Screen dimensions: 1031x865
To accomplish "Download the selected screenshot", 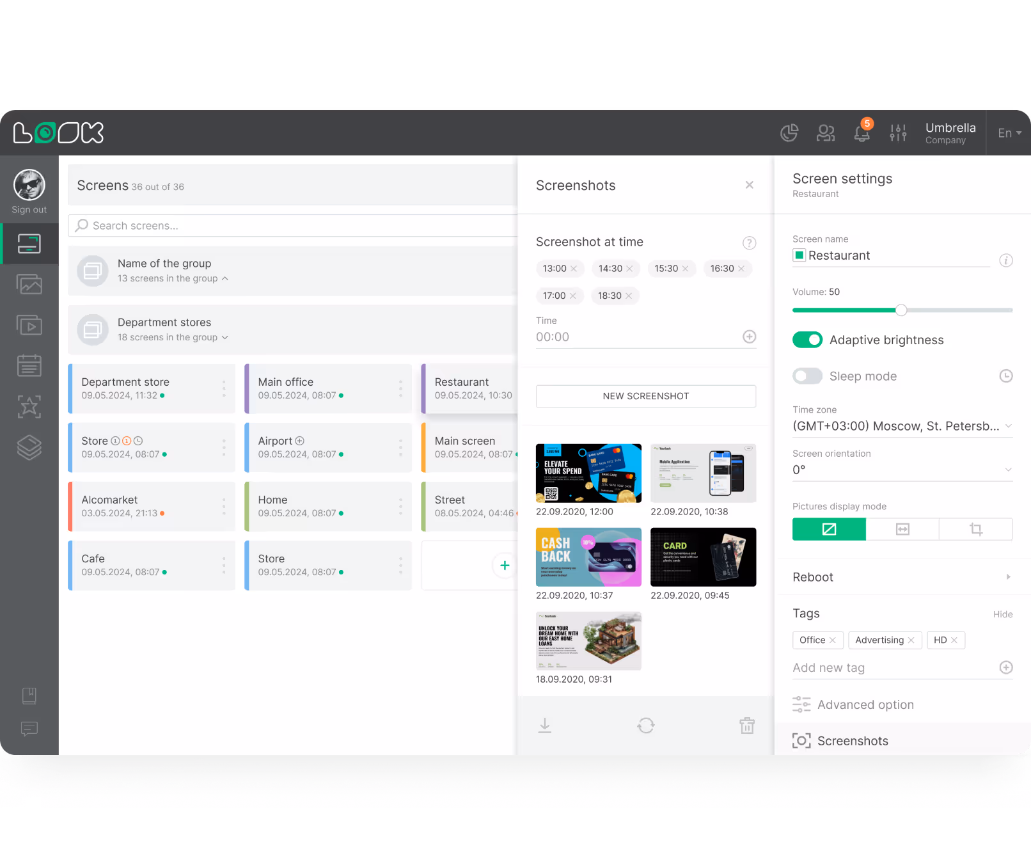I will pos(544,726).
